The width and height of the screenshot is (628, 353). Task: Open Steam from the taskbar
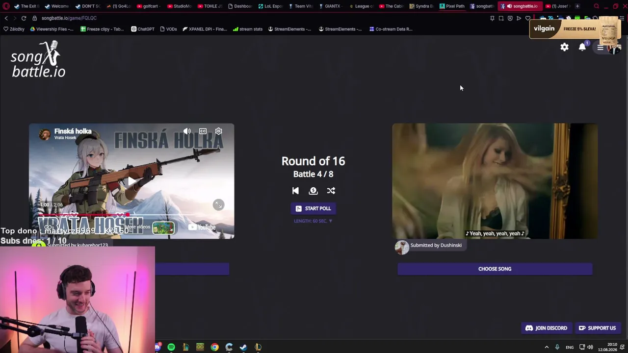(243, 347)
